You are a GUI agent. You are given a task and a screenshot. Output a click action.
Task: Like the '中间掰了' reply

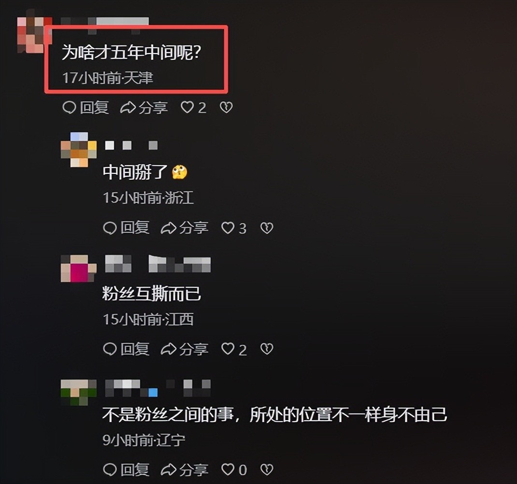228,228
